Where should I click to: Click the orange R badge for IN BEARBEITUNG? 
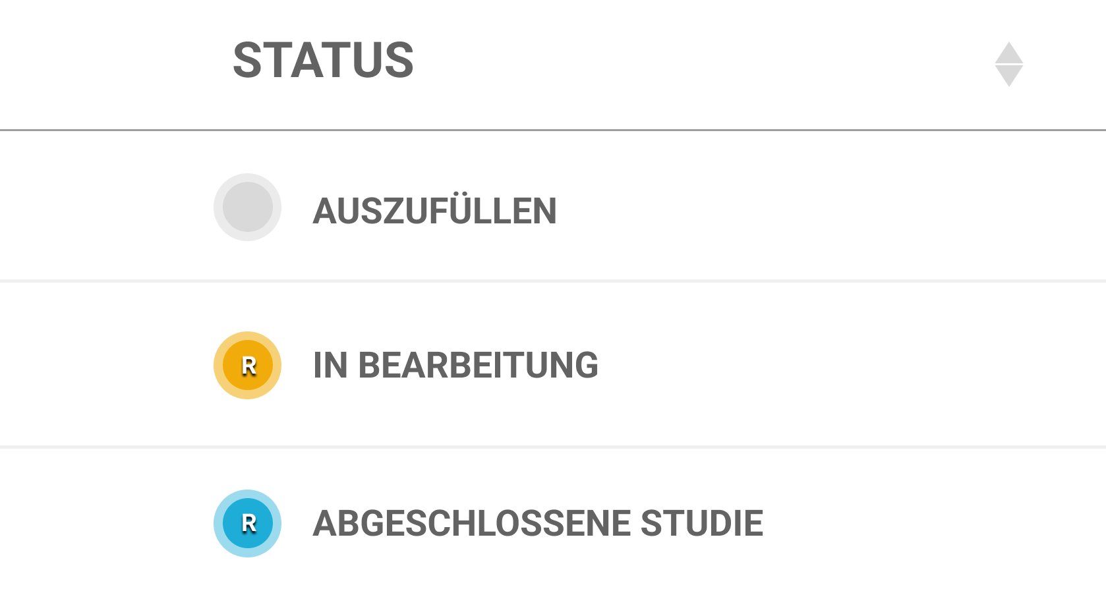(247, 366)
